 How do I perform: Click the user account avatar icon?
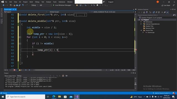pos(158,2)
